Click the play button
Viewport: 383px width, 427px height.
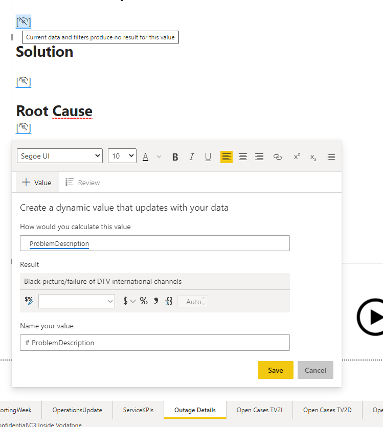click(370, 317)
